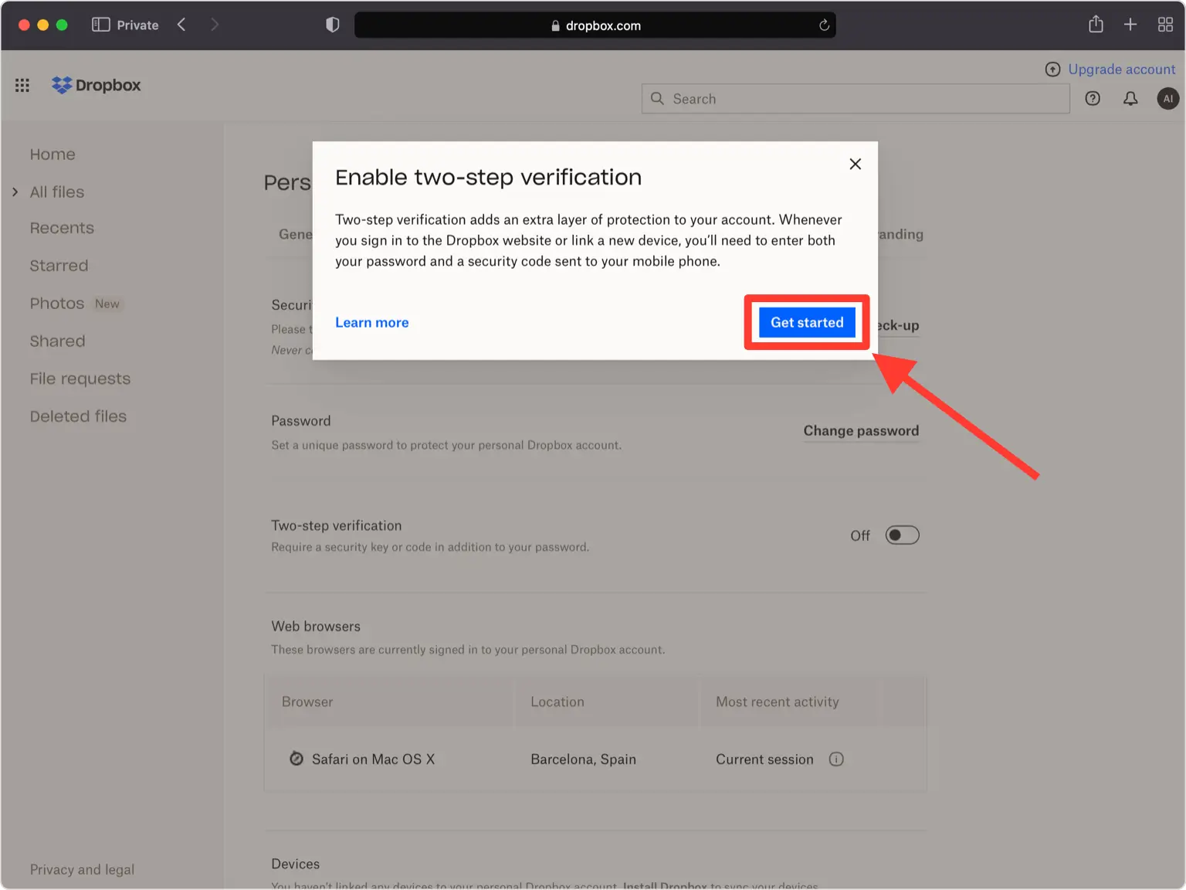Go back with Safari back arrow
Screen dimensions: 1186x890
point(181,25)
